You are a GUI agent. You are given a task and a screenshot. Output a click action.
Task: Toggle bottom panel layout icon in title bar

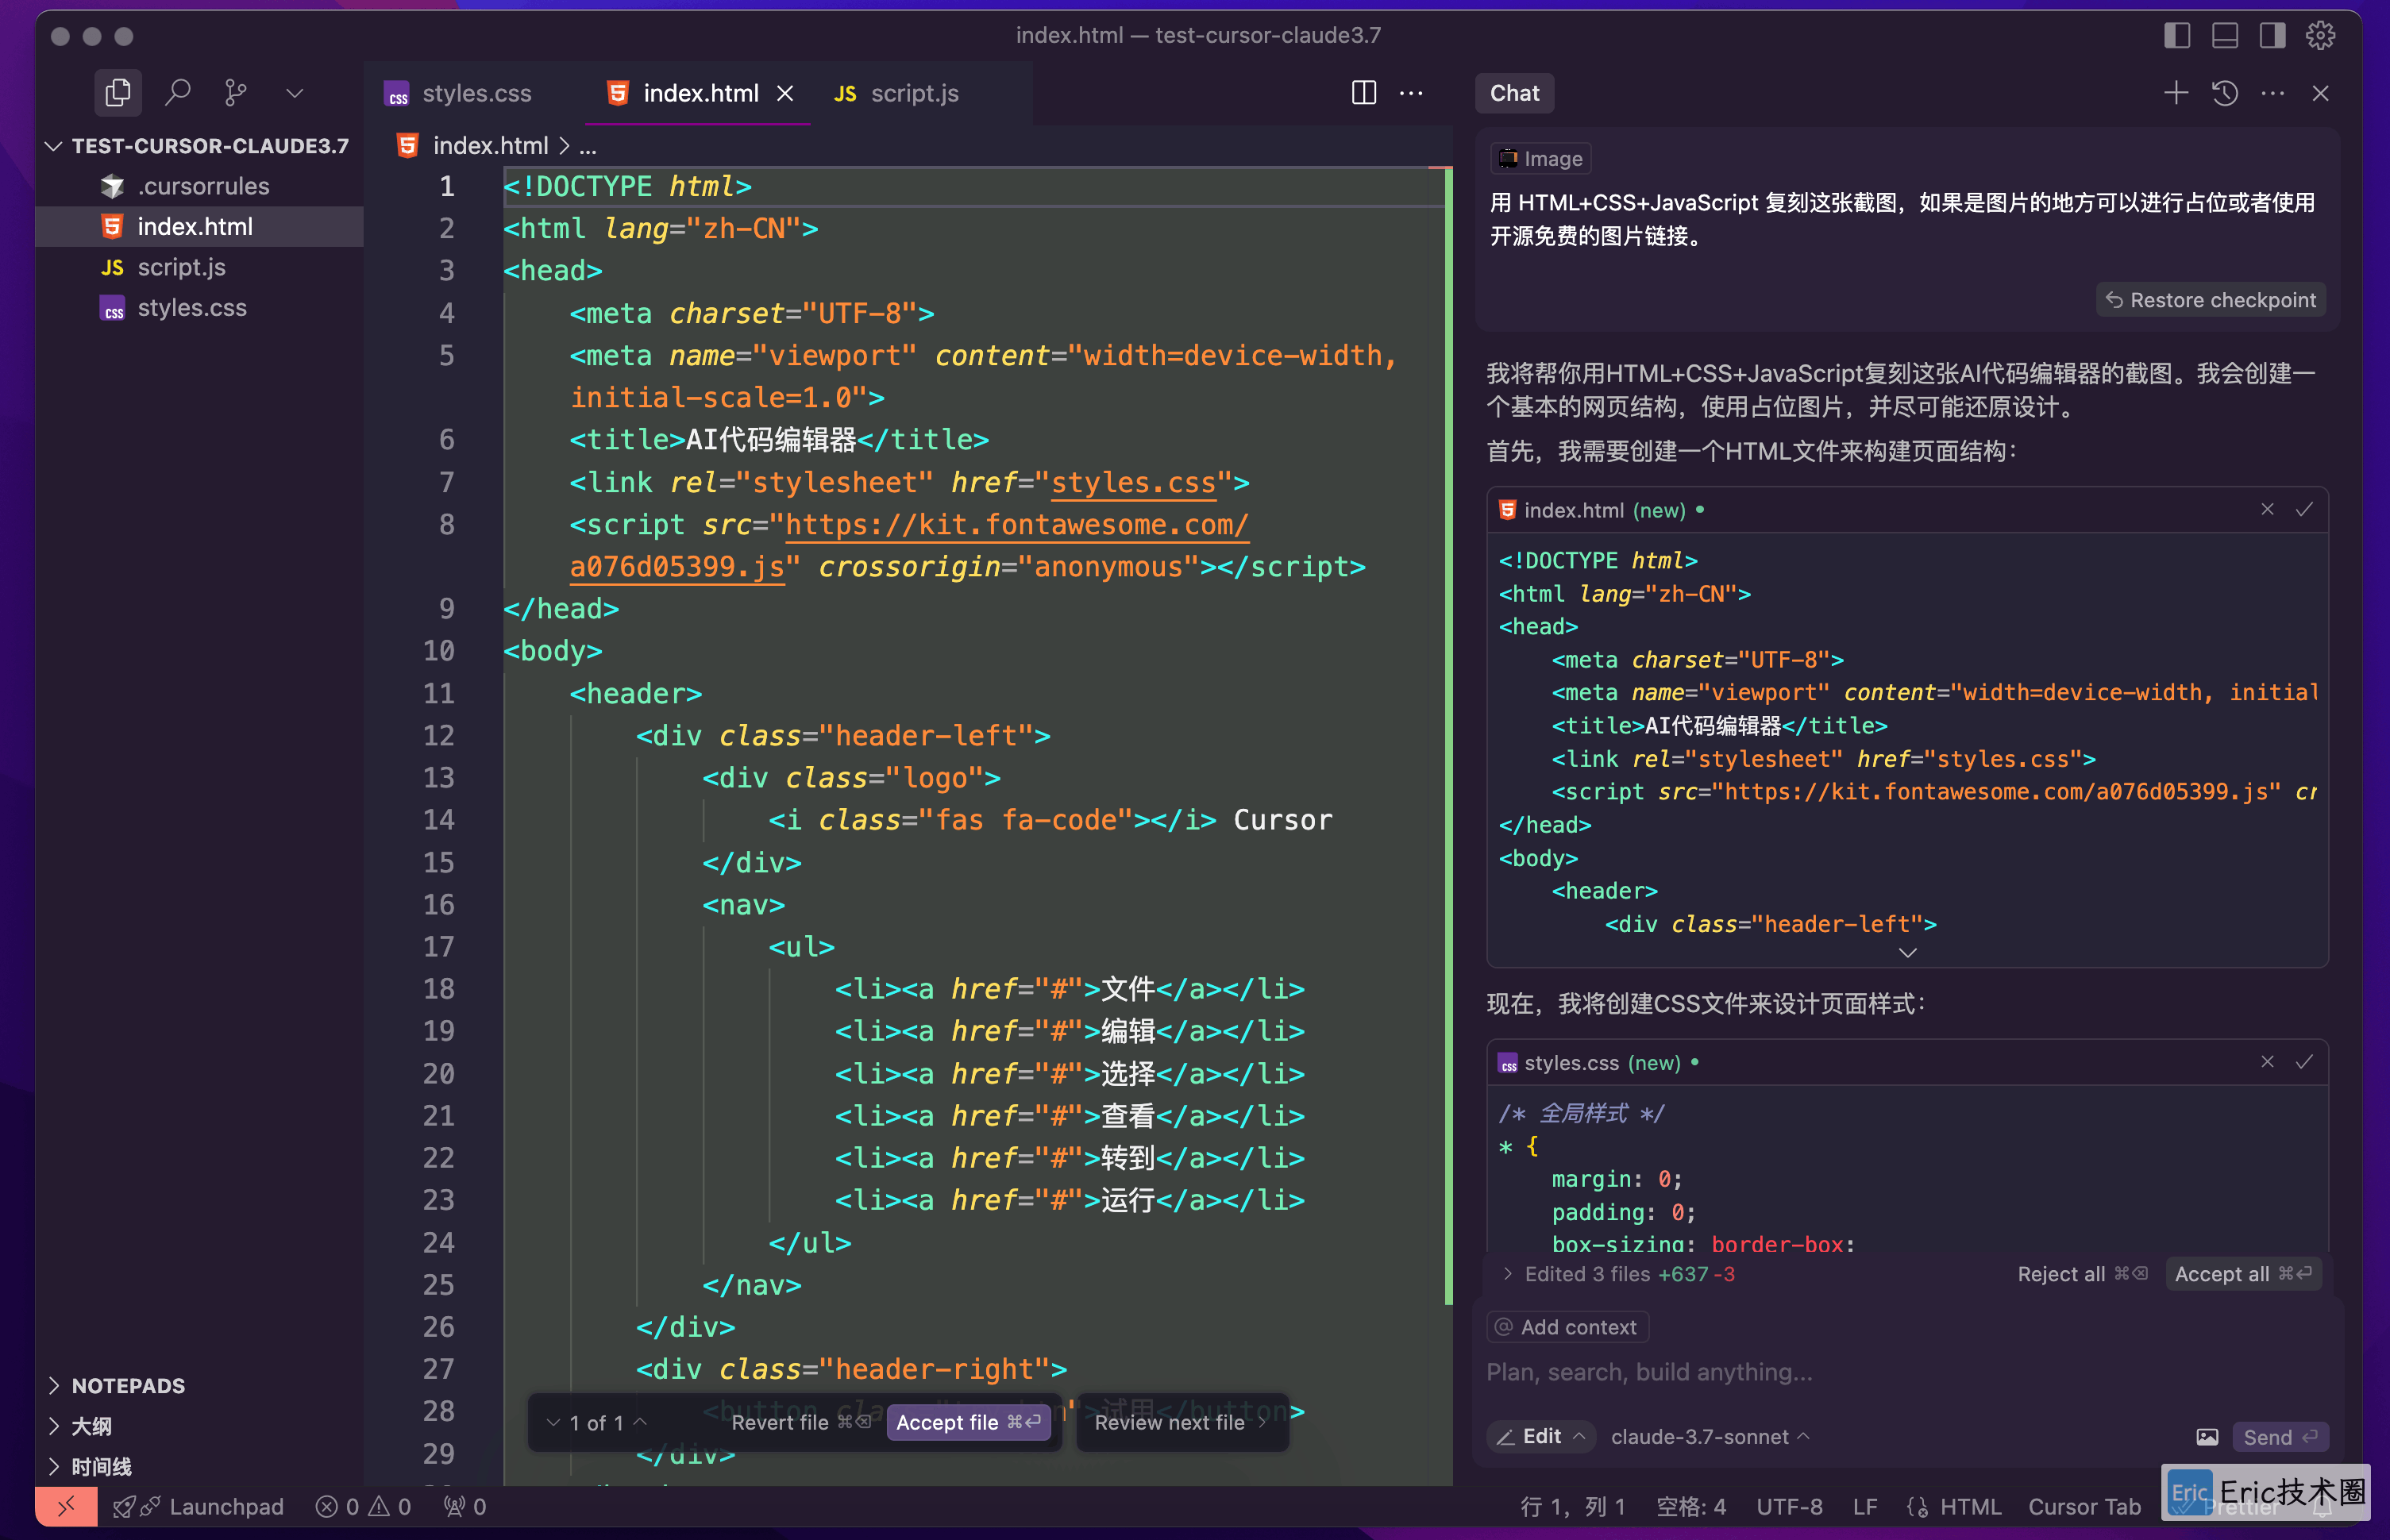point(2225,36)
